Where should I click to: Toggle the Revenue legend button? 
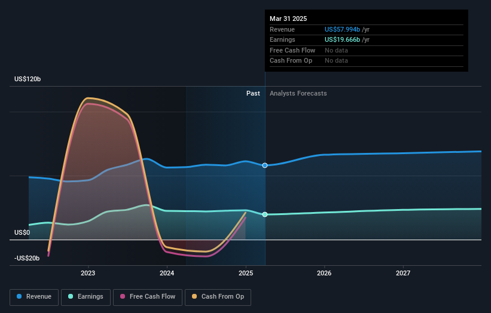[34, 297]
